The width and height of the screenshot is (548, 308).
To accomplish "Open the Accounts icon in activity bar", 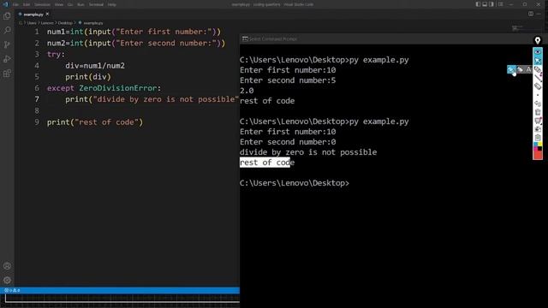I will tap(7, 266).
